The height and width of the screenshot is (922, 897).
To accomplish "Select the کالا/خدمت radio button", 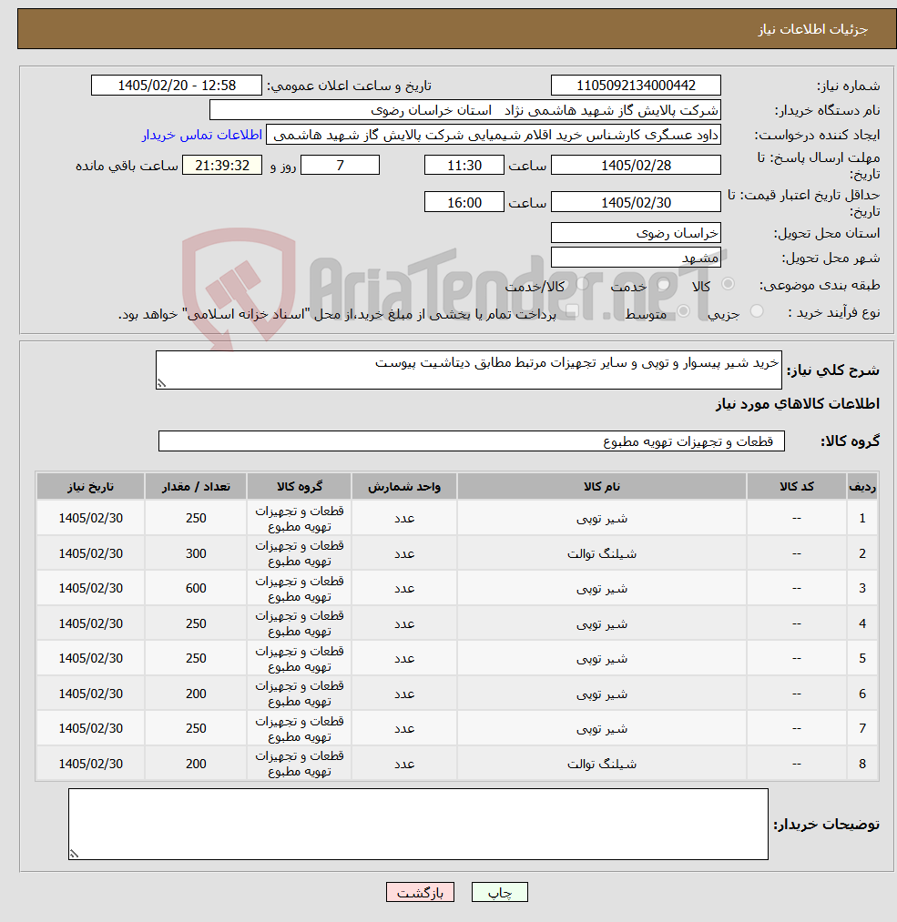I will pyautogui.click(x=583, y=284).
